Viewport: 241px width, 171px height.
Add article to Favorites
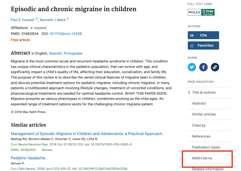click(203, 46)
